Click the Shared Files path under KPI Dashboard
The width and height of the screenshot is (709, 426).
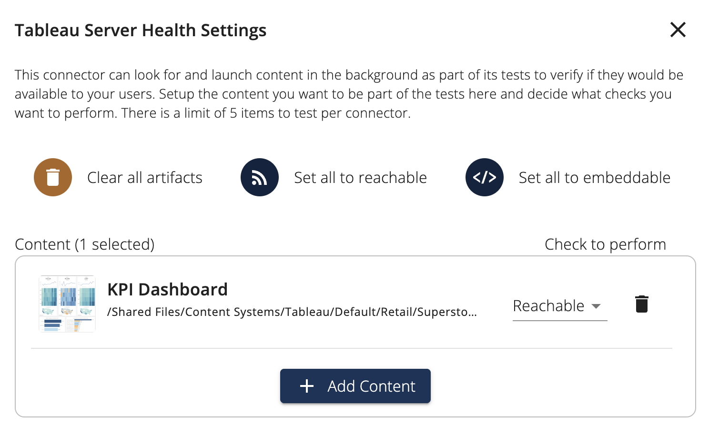coord(292,312)
